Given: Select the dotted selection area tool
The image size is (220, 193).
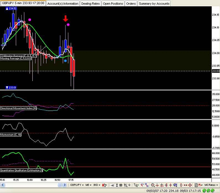Looking at the screenshot, I should point(126,185).
